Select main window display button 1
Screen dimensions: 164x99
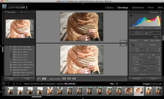click(3, 84)
